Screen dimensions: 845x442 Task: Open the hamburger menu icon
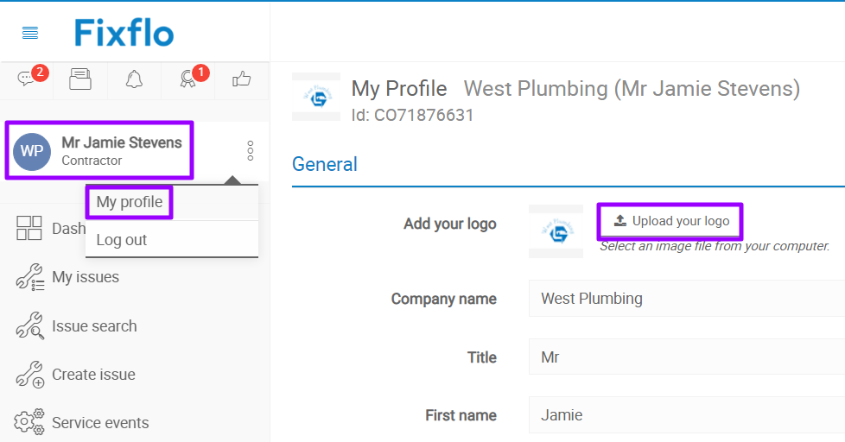[x=30, y=33]
